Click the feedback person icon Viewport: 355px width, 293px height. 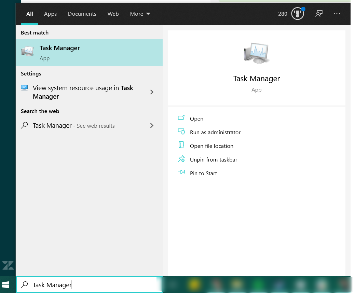tap(319, 14)
